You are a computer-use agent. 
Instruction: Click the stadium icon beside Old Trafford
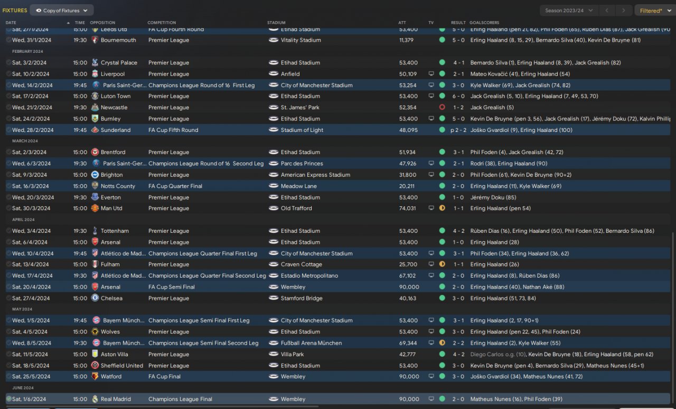(x=274, y=208)
